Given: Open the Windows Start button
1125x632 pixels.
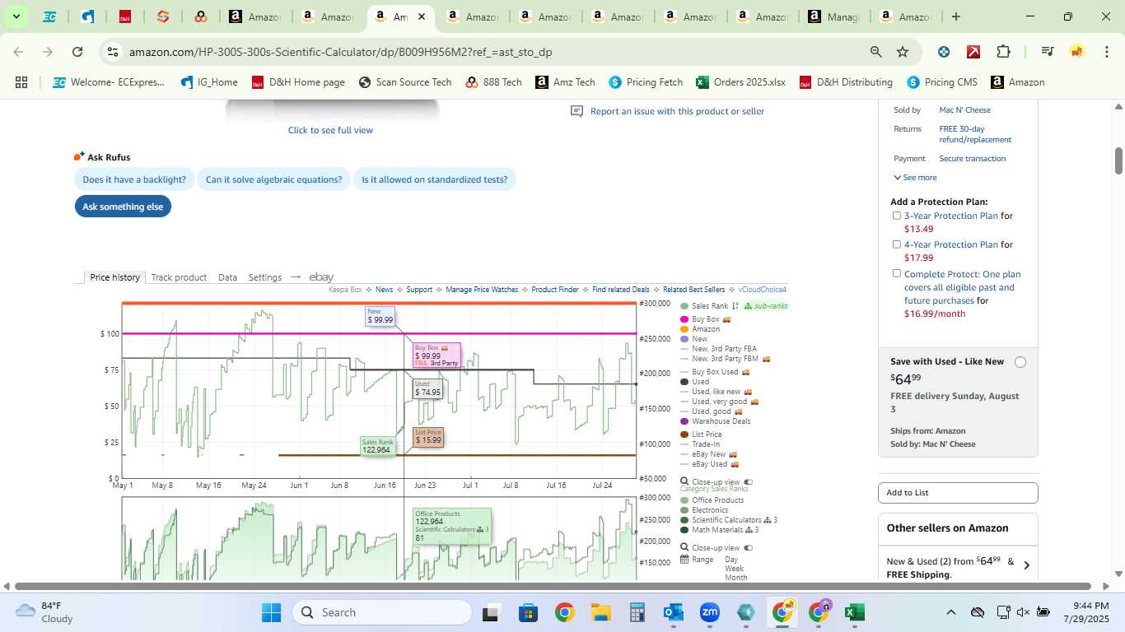Looking at the screenshot, I should point(271,612).
